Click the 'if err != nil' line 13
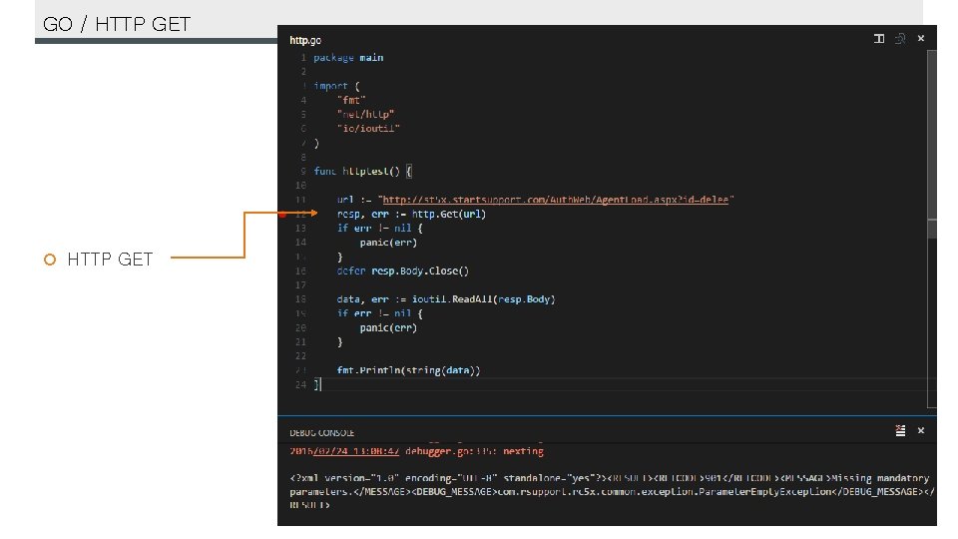The image size is (958, 539). (x=379, y=228)
